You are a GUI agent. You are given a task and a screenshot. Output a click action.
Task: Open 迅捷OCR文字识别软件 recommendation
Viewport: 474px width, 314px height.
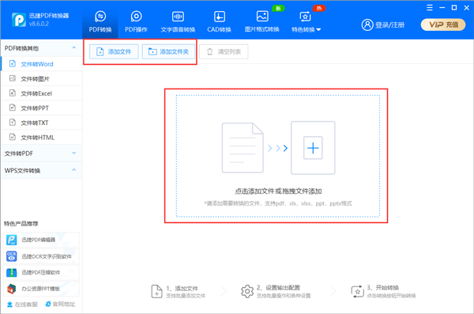pos(41,256)
